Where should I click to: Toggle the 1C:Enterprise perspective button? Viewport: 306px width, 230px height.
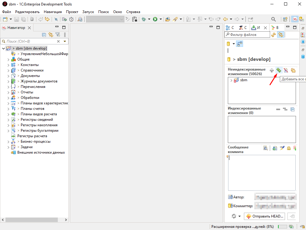pos(294,19)
